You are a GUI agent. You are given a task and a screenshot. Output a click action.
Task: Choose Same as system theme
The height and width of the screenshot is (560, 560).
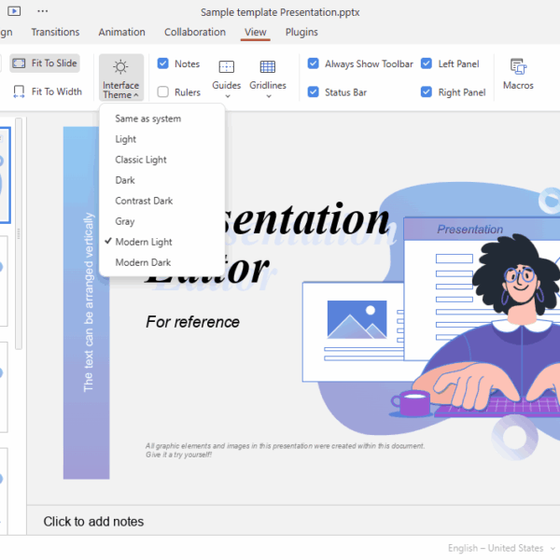(x=162, y=119)
